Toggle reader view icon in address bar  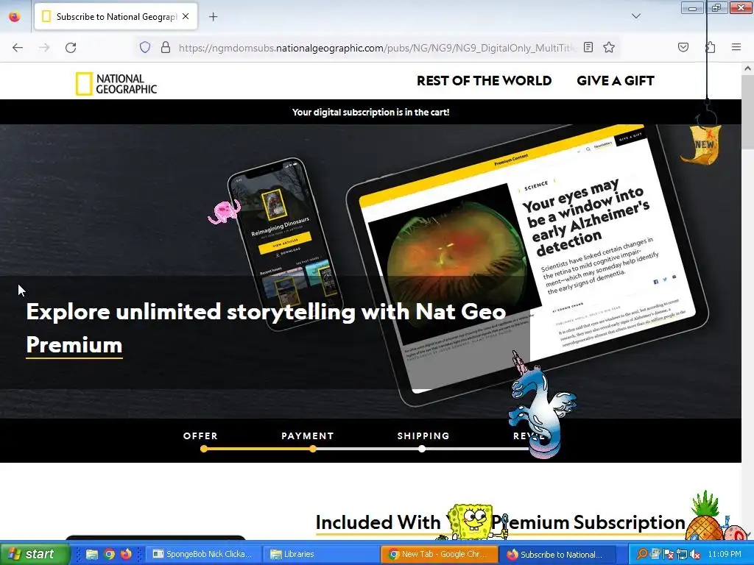click(x=588, y=47)
